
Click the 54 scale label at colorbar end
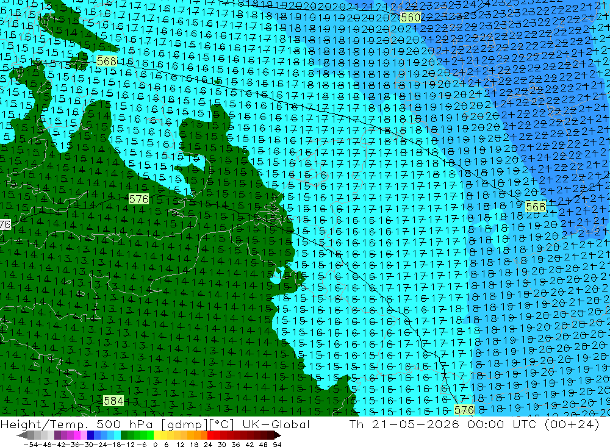click(x=277, y=445)
